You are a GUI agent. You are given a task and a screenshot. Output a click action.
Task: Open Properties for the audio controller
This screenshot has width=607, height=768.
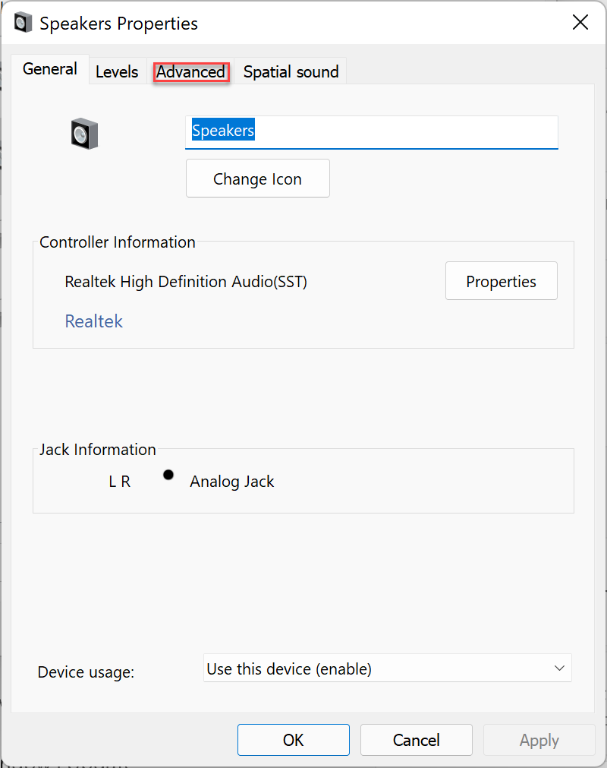tap(501, 280)
